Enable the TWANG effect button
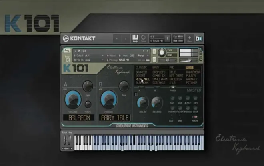Viewport: 264px width, 166px height. 188,108
